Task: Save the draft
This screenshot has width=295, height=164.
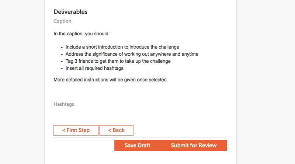Action: point(137,145)
